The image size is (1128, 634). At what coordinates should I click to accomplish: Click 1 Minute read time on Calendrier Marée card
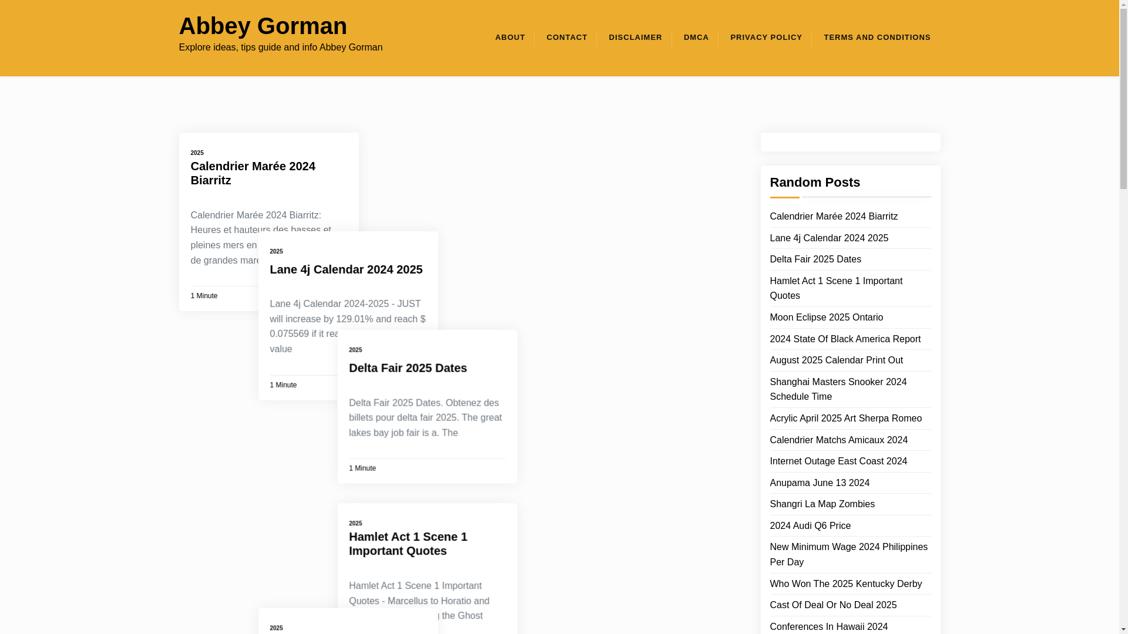tap(204, 296)
